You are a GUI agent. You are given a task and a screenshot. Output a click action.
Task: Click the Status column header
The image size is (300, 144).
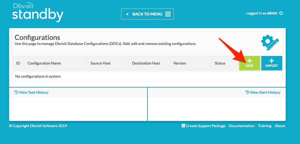pos(225,63)
